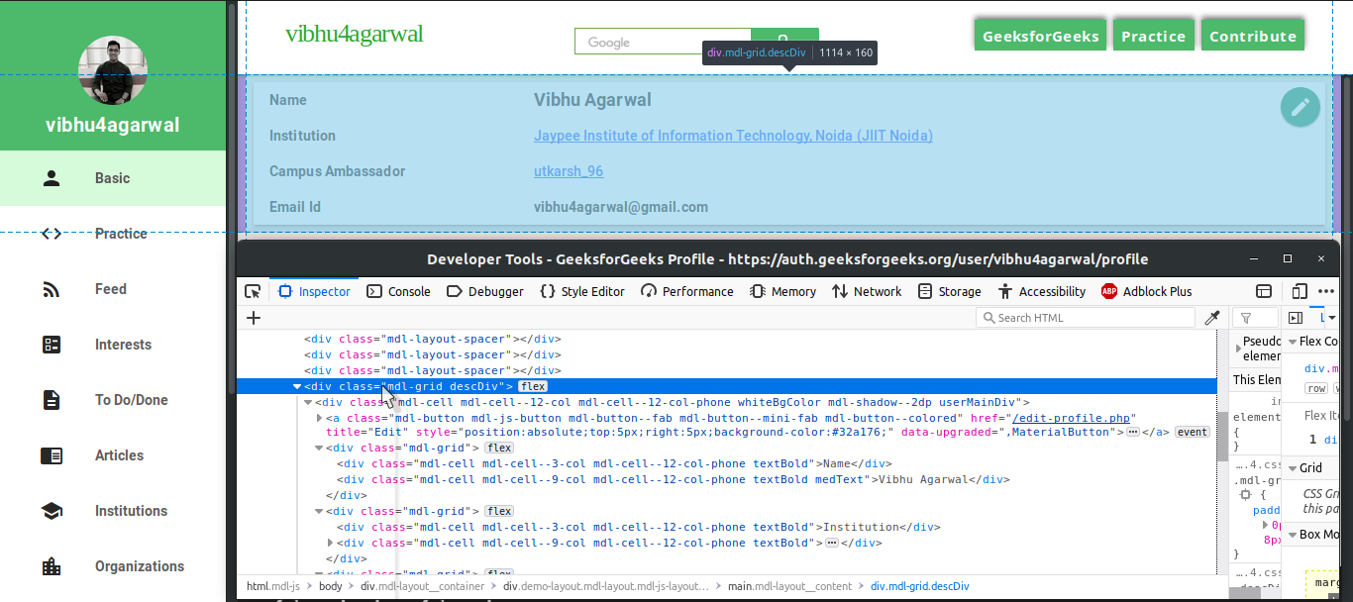Viewport: 1353px width, 602px height.
Task: Click the event badge on anchor element
Action: click(1193, 432)
